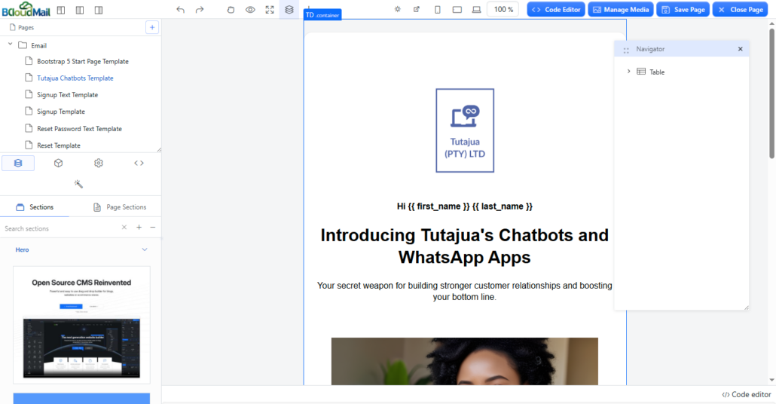Open Reset Template page
The image size is (776, 404).
point(59,145)
